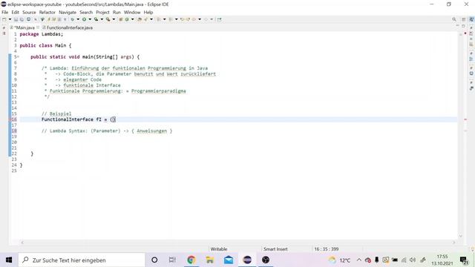Switch to the FunctionalInterface.java editor tab
475x267 pixels.
coord(68,27)
